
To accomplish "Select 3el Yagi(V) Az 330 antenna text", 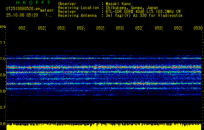I will (x=144, y=16).
